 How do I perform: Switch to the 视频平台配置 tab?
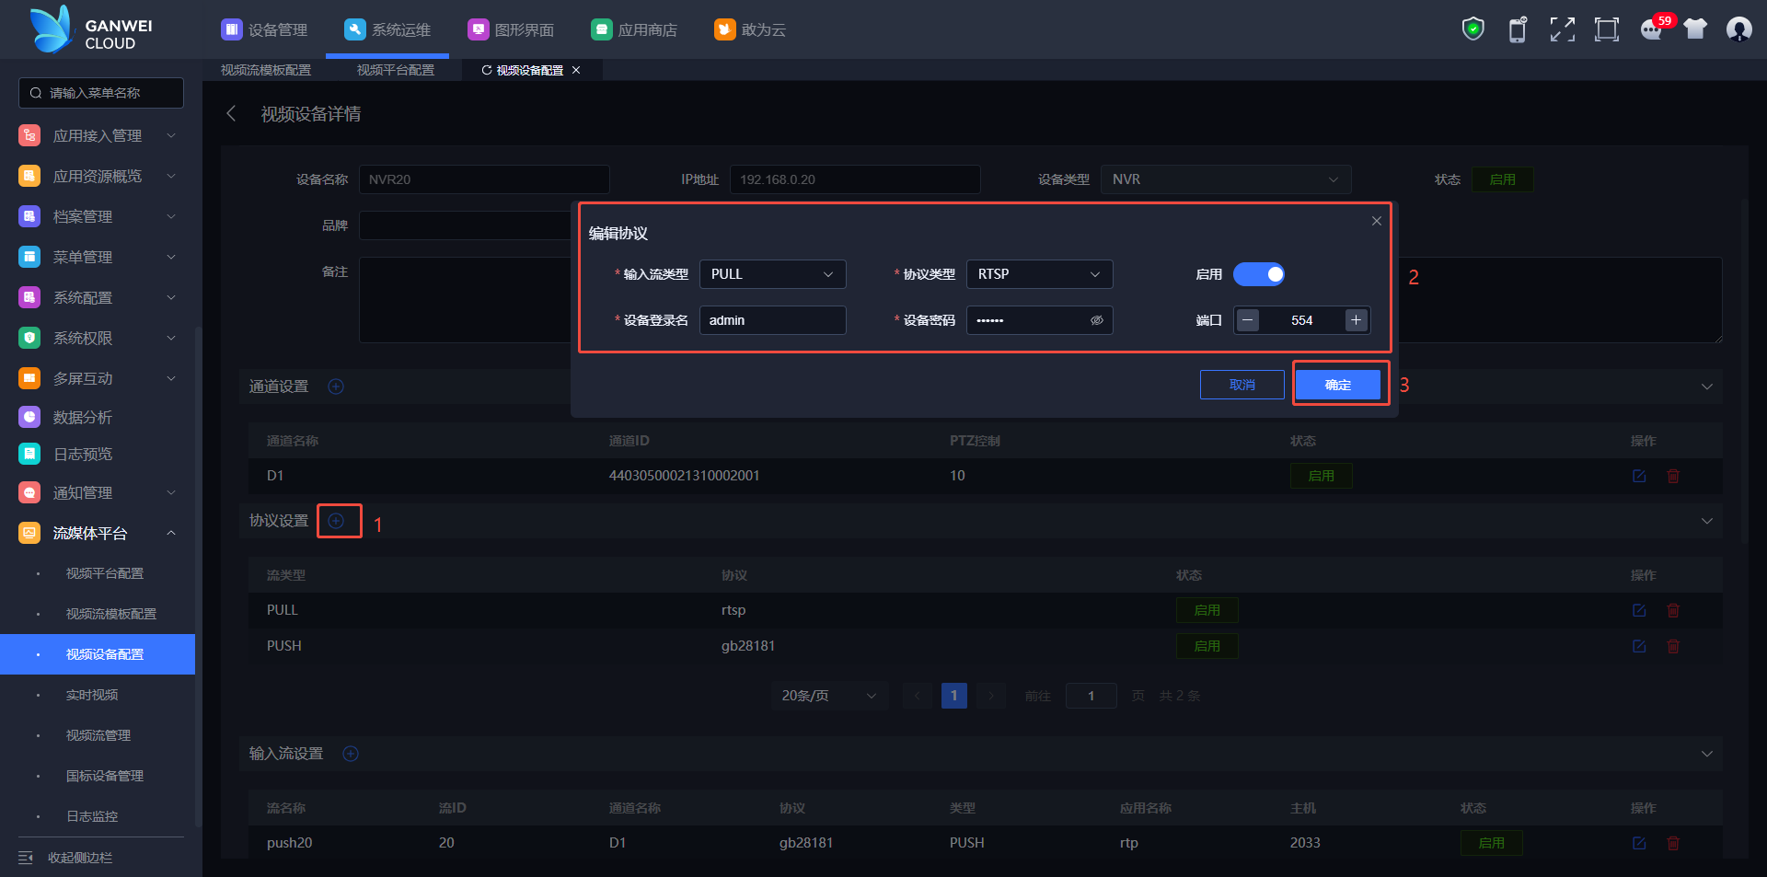point(396,70)
